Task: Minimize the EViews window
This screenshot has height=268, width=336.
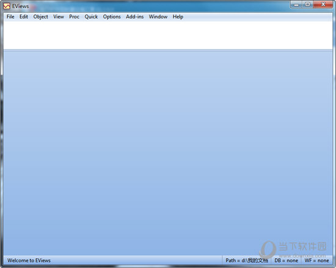Action: point(296,4)
